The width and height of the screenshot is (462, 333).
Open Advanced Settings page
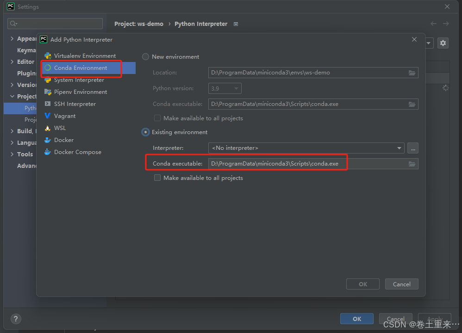[26, 166]
